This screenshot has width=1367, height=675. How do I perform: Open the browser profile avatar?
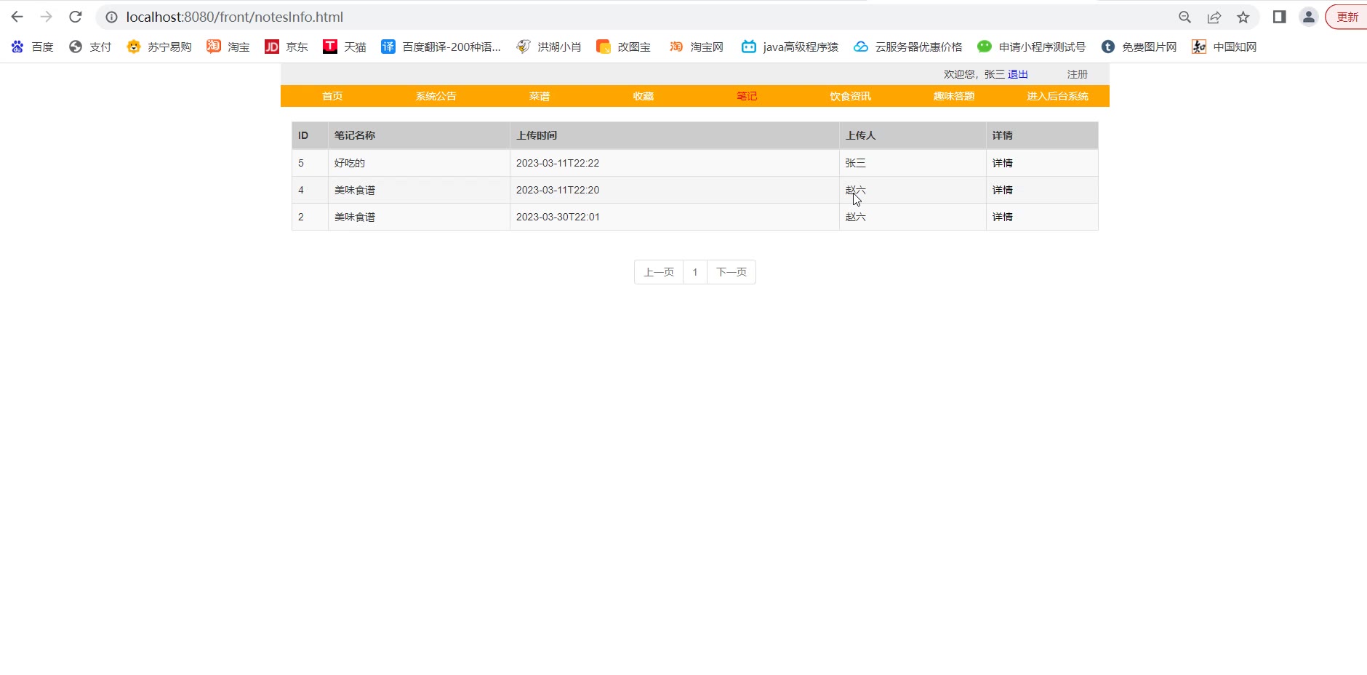1308,17
